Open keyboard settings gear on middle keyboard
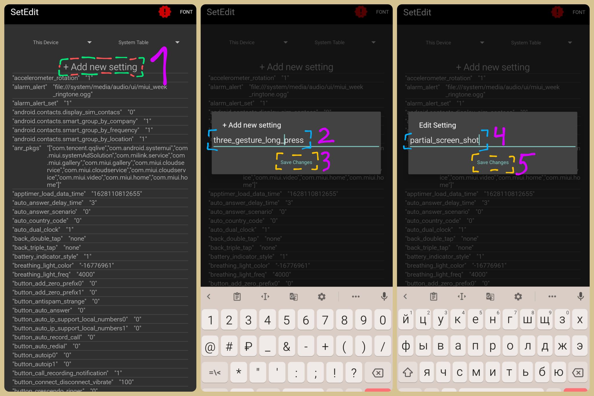Image resolution: width=594 pixels, height=396 pixels. point(322,296)
